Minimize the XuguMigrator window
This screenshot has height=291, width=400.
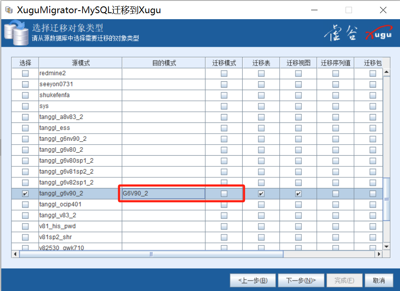pyautogui.click(x=314, y=10)
